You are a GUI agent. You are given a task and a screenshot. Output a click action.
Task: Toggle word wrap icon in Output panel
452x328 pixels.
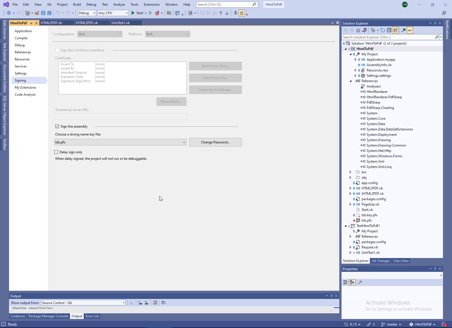[164, 303]
